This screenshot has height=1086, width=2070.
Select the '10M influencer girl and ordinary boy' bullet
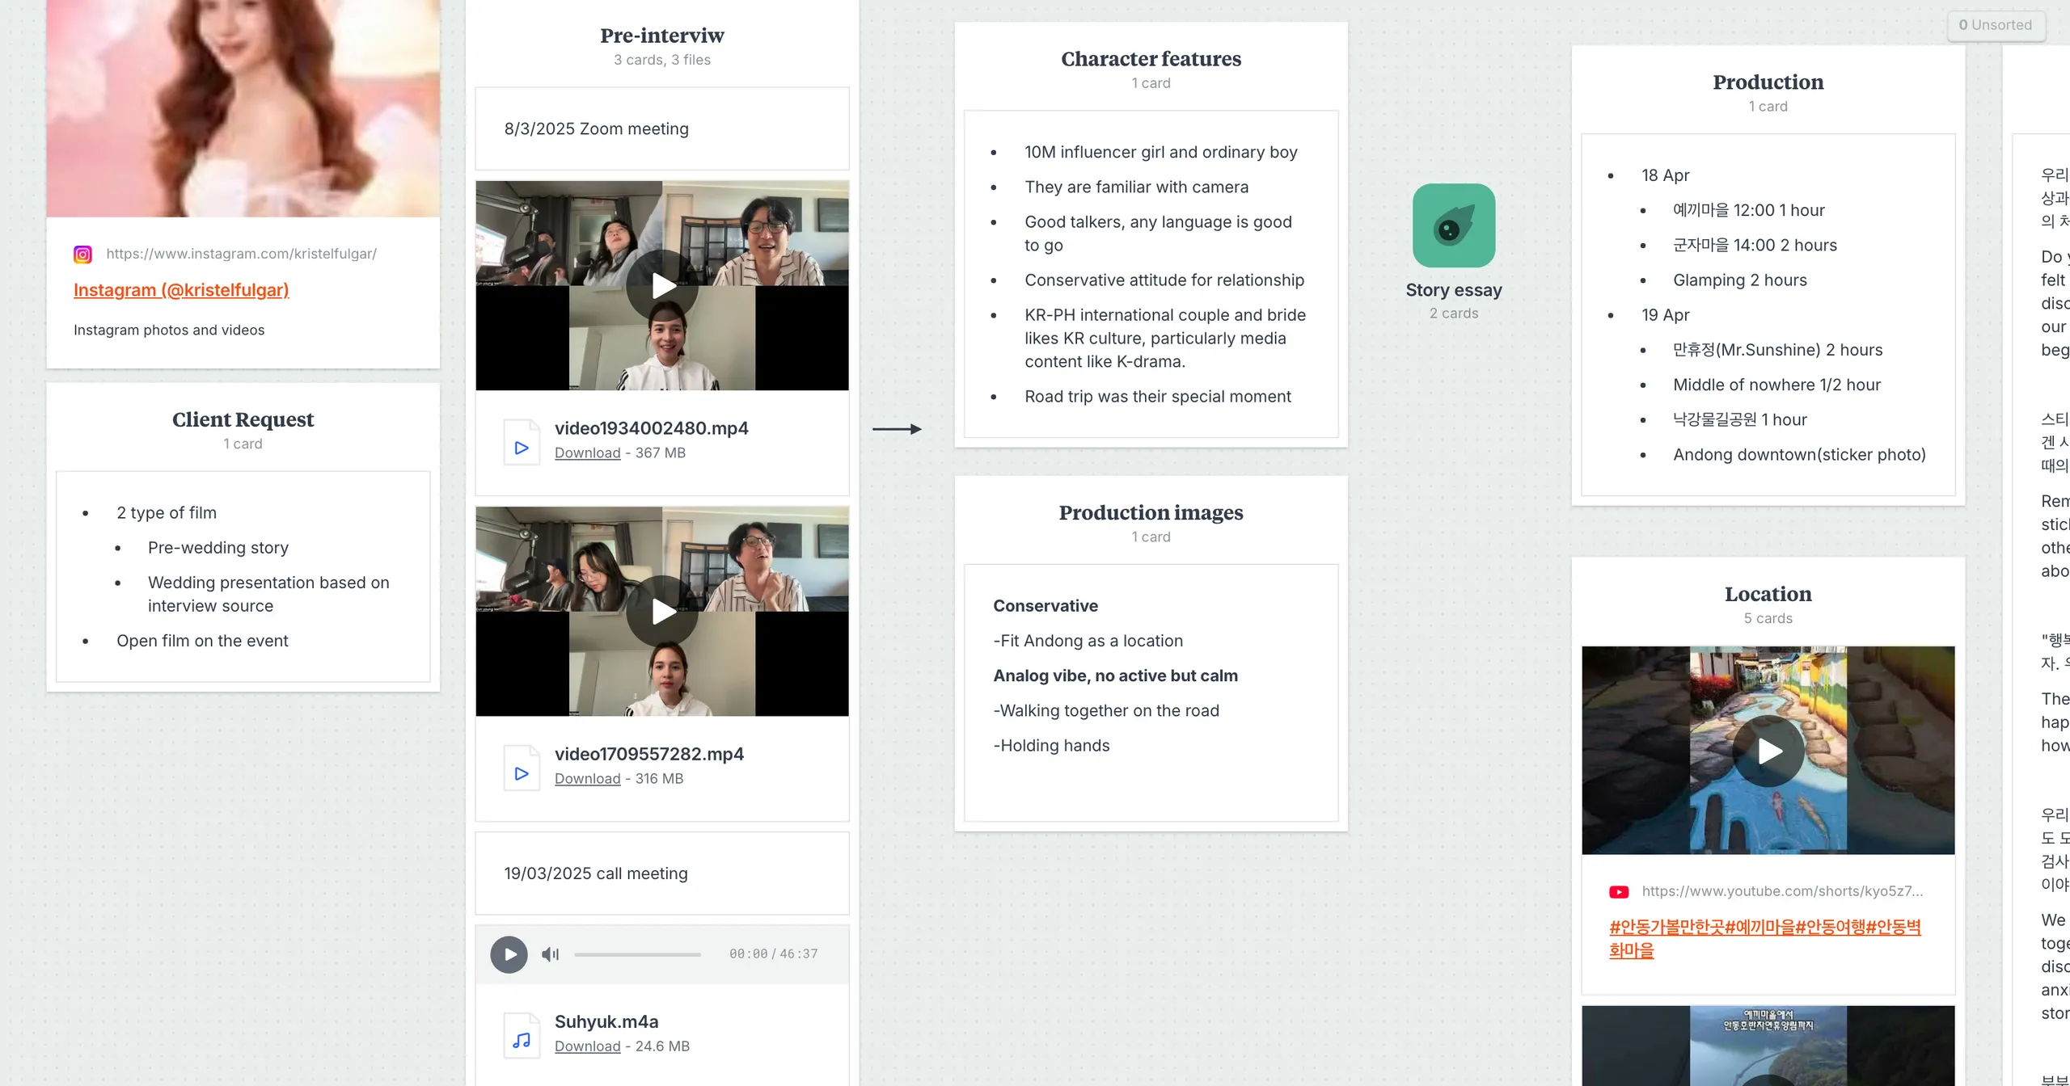pos(1160,153)
